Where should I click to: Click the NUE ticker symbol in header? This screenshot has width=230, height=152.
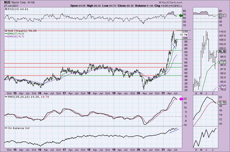coord(7,2)
